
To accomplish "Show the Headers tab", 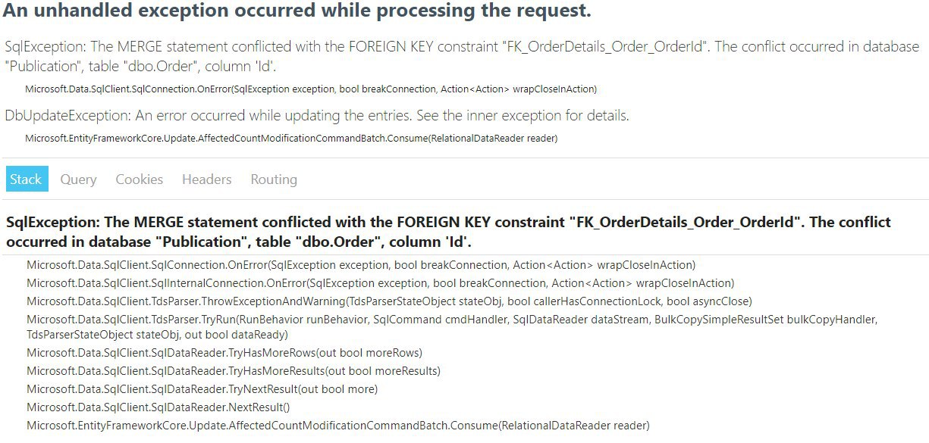I will pyautogui.click(x=206, y=179).
